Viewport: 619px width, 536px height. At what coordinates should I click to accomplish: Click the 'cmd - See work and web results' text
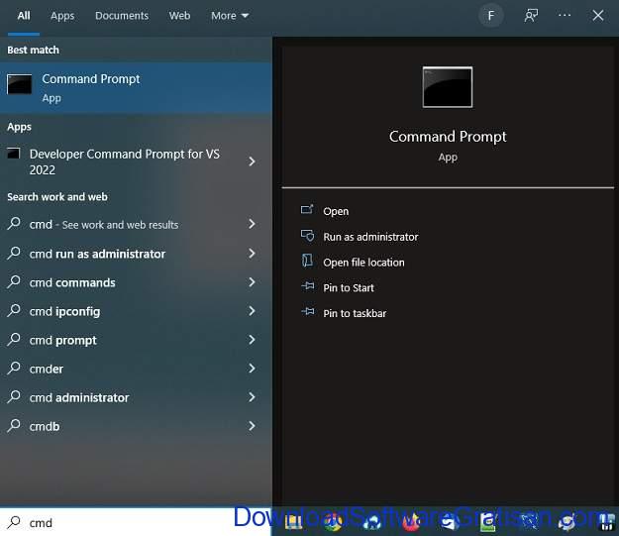(104, 224)
